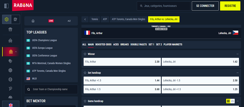This screenshot has width=244, height=107.
Task: Click the 01 AUG | 18:30 match time label
Action: point(161,29)
